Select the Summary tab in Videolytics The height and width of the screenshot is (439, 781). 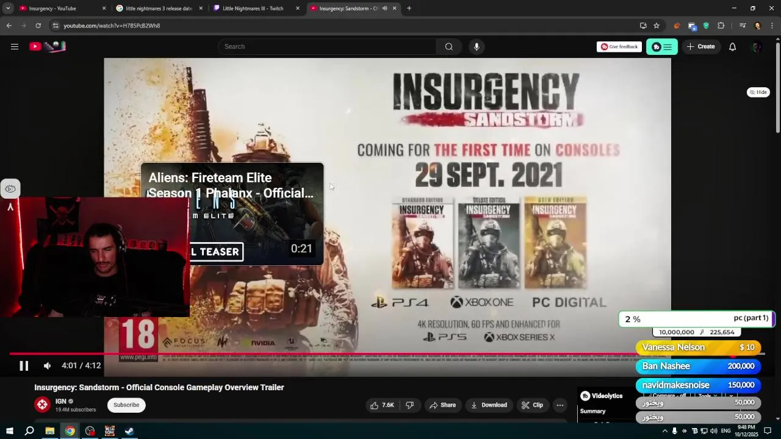point(592,412)
